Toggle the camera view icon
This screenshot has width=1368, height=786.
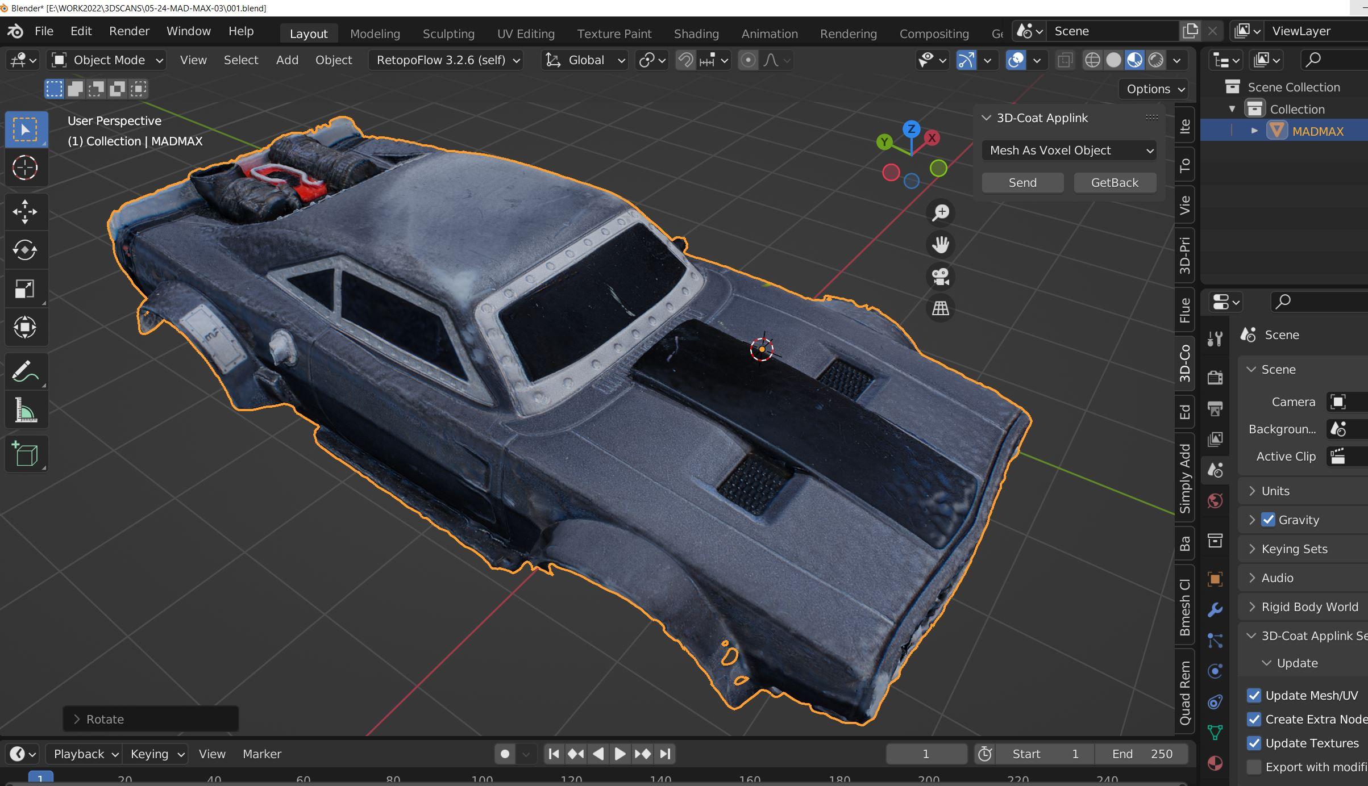(941, 277)
